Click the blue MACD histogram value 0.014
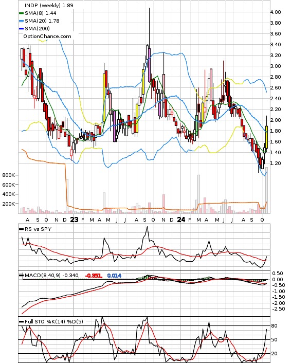 (x=114, y=276)
